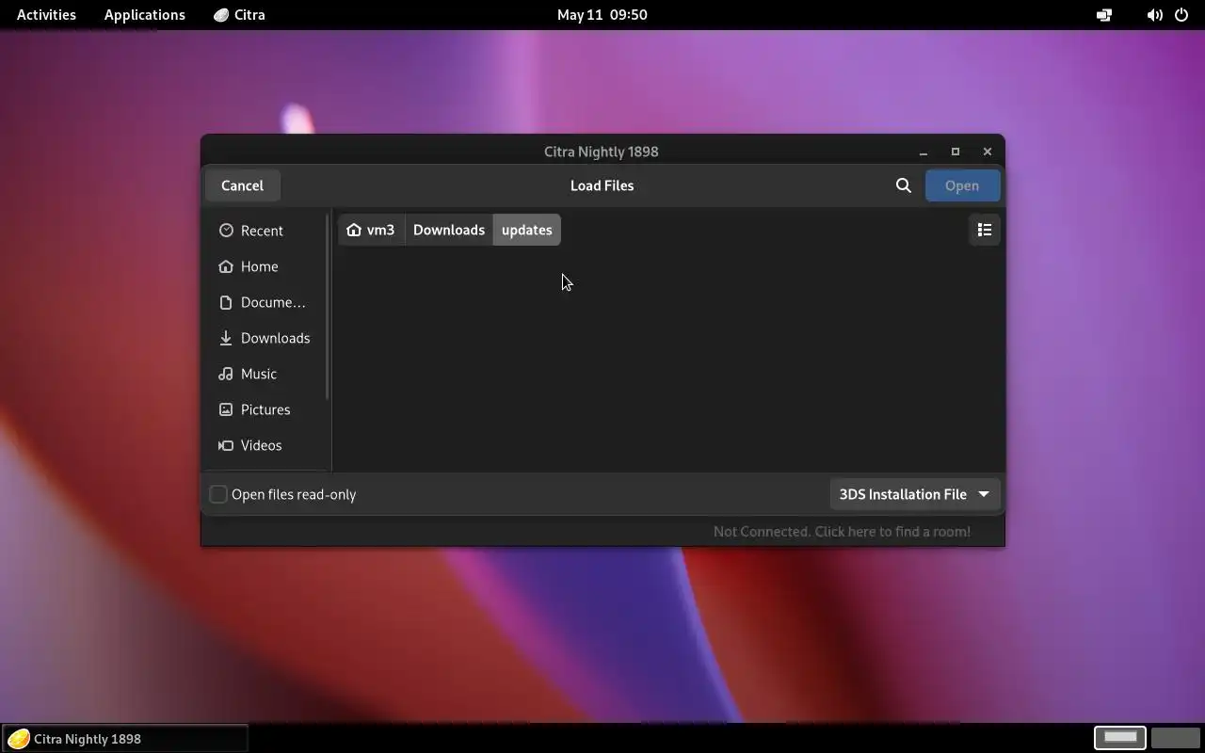Click the Music note icon in sidebar

pyautogui.click(x=226, y=374)
